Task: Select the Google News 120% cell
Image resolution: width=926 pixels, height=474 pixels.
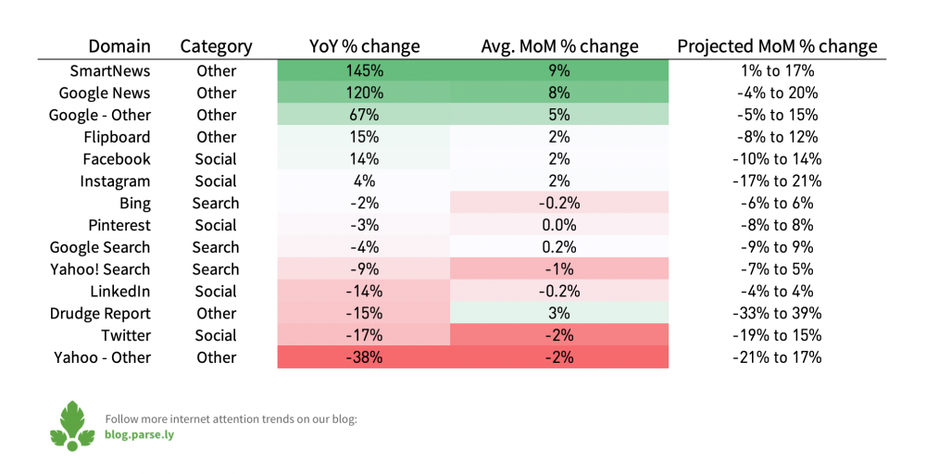Action: tap(364, 93)
